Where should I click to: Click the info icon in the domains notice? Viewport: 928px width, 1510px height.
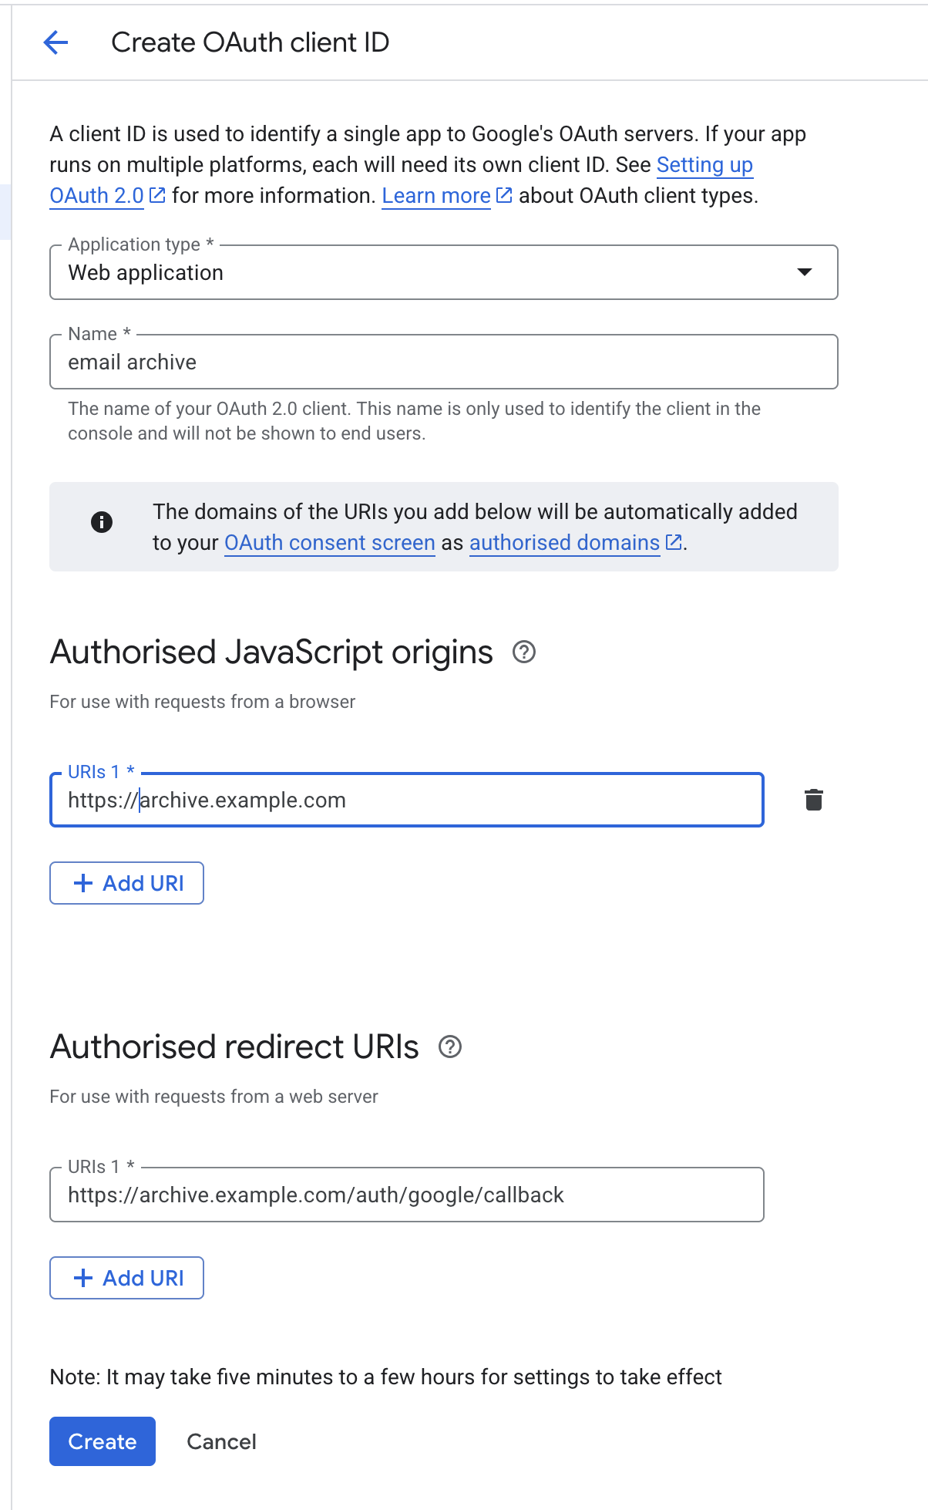pyautogui.click(x=102, y=522)
